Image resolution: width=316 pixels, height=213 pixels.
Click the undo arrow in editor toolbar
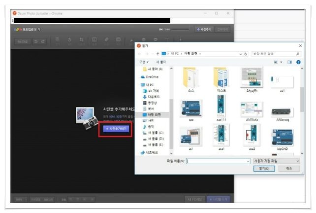tap(36, 41)
